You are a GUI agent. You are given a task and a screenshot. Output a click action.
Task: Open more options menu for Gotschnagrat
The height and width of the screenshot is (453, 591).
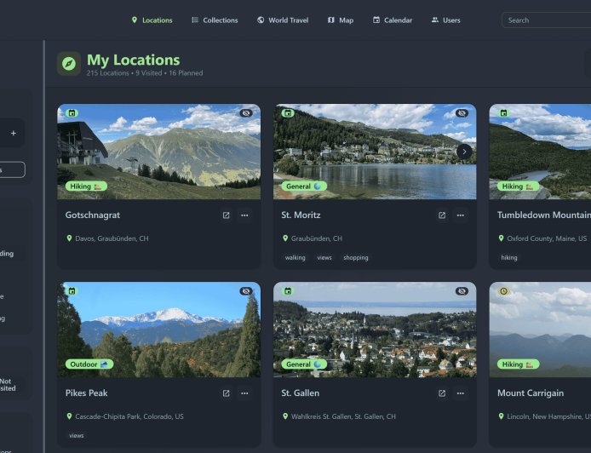(x=244, y=215)
